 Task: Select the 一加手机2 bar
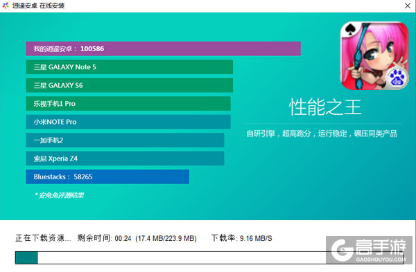coord(125,140)
